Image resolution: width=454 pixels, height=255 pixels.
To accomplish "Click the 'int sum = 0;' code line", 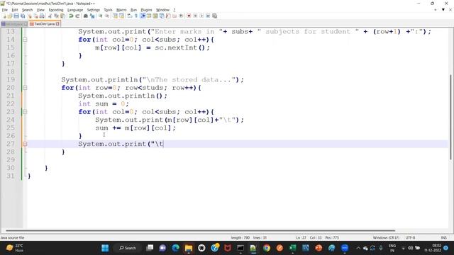I will (104, 104).
